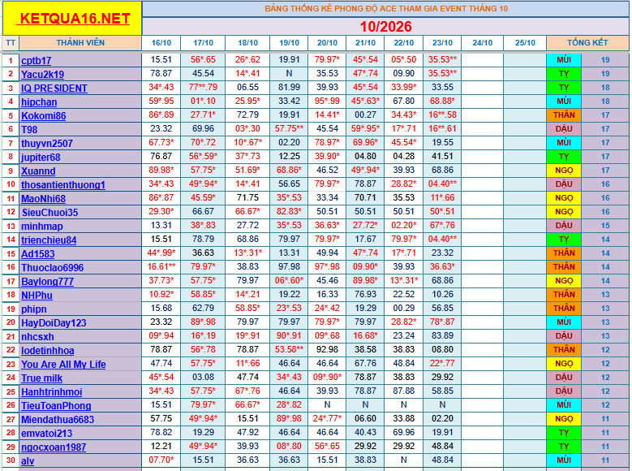Screen dimensions: 632x471
Task: Click the thuyvn2507 member name
Action: [47, 143]
